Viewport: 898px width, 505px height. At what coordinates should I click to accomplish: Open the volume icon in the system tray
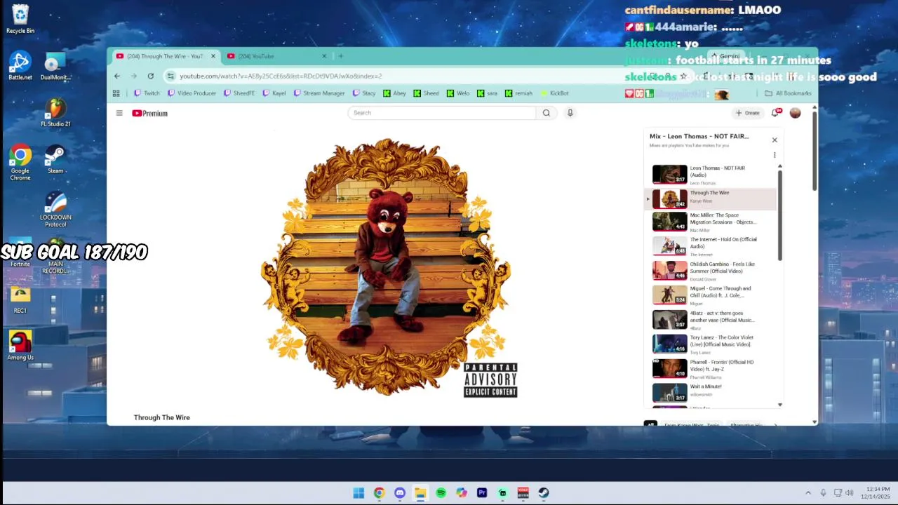850,493
